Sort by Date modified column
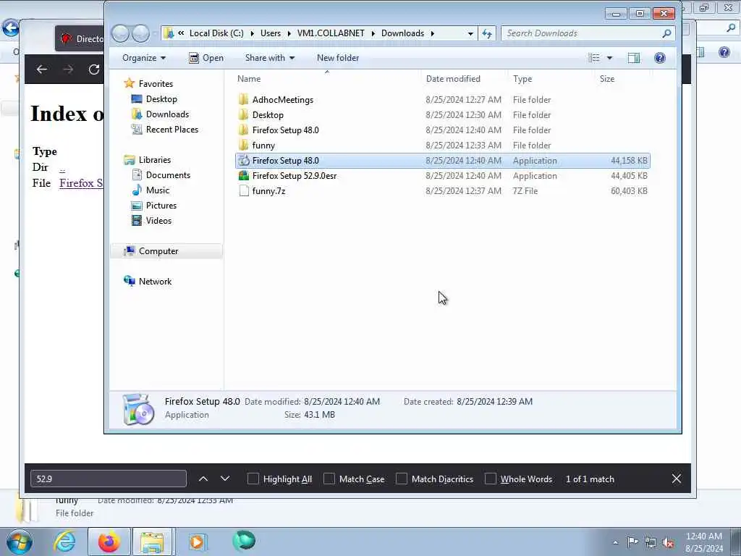The image size is (741, 556). pos(453,79)
